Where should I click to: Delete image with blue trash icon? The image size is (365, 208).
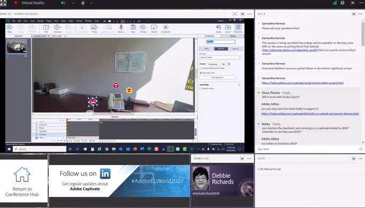click(x=229, y=64)
